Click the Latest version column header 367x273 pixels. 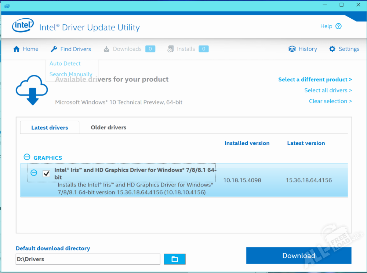click(306, 143)
